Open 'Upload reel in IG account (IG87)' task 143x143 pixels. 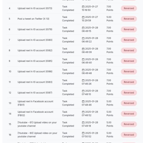35,93
